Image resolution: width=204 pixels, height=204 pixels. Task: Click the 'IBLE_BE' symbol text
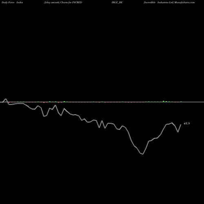pos(117,2)
